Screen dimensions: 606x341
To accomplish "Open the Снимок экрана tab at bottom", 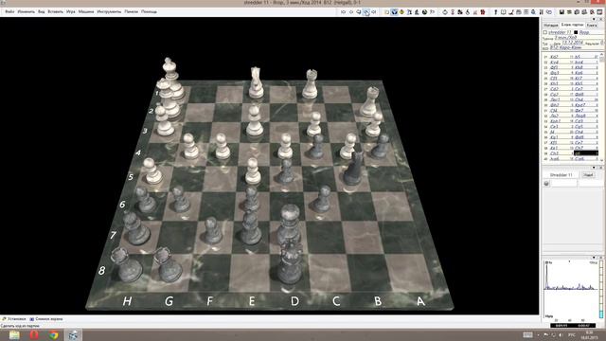I will pyautogui.click(x=46, y=319).
